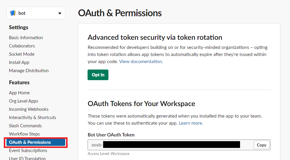The image size is (290, 160).
Task: Open Manage Distribution page
Action: pos(29,71)
